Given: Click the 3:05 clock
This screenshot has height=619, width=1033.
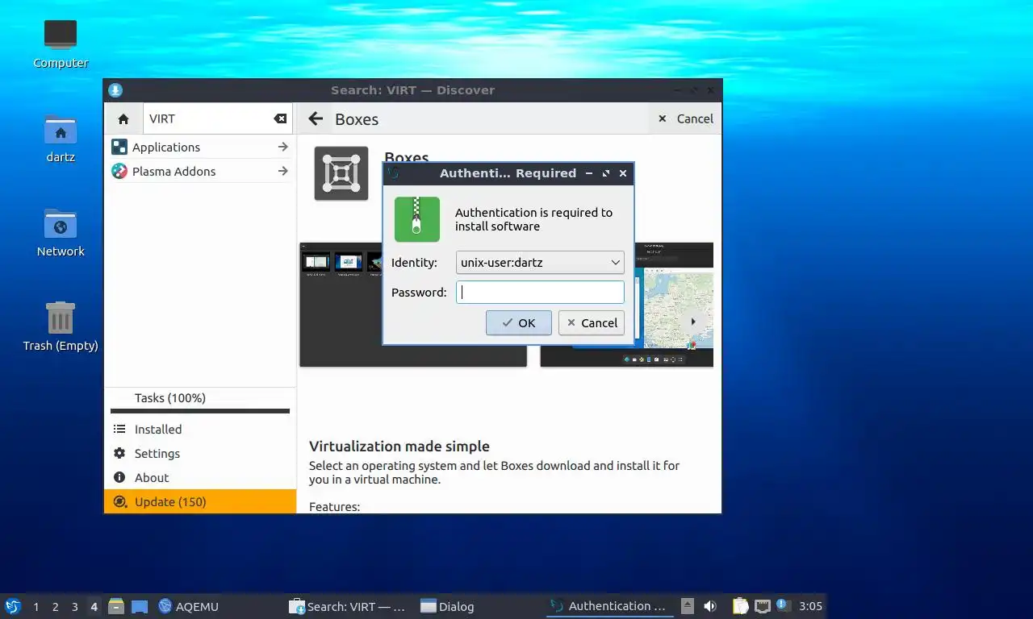Looking at the screenshot, I should coord(810,606).
